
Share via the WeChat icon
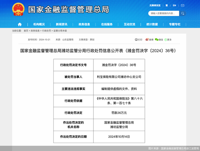pyautogui.click(x=157, y=40)
